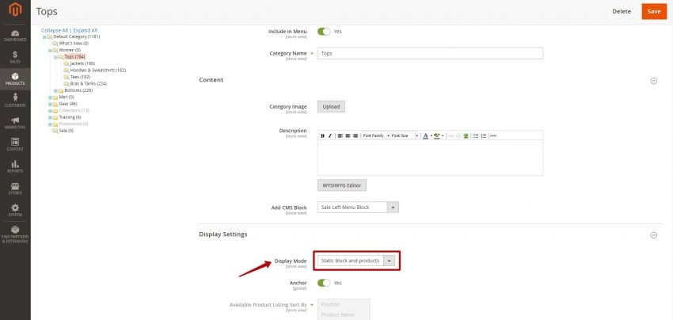Select Jackets (186) category

pyautogui.click(x=82, y=63)
